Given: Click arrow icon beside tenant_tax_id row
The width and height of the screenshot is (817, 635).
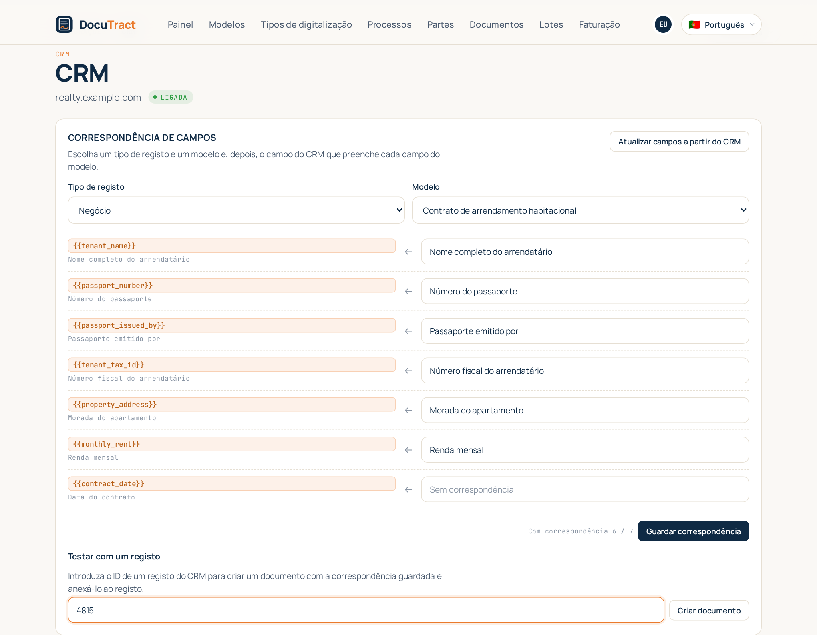Looking at the screenshot, I should click(408, 371).
